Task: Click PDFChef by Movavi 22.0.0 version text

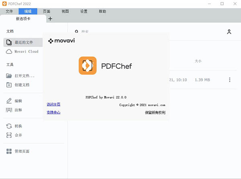Action: pyautogui.click(x=106, y=97)
